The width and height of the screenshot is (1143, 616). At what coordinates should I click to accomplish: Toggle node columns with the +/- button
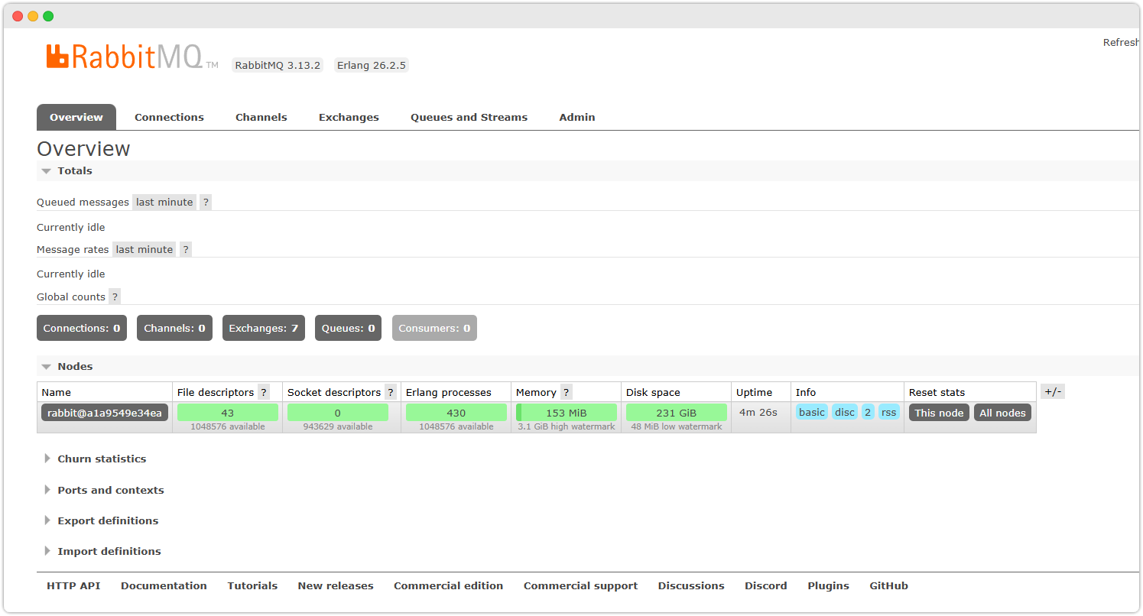pyautogui.click(x=1053, y=391)
